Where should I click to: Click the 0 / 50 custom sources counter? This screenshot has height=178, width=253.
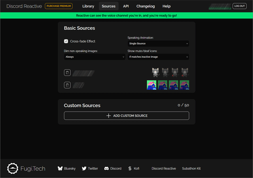(183, 105)
